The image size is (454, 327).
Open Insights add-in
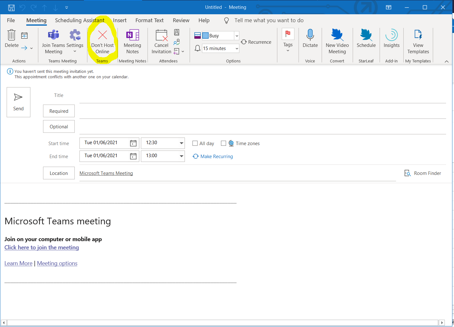pyautogui.click(x=392, y=39)
